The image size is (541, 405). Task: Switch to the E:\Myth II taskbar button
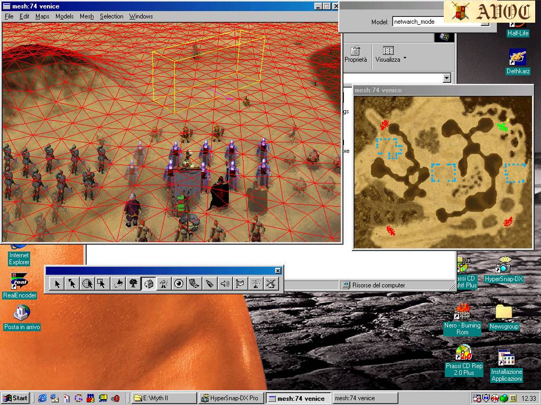click(x=164, y=398)
